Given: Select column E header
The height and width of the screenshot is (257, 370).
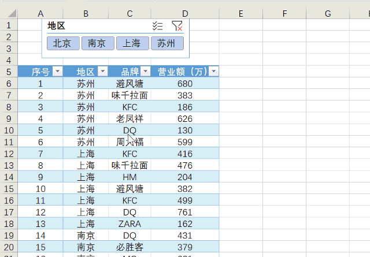Looking at the screenshot, I should 241,14.
